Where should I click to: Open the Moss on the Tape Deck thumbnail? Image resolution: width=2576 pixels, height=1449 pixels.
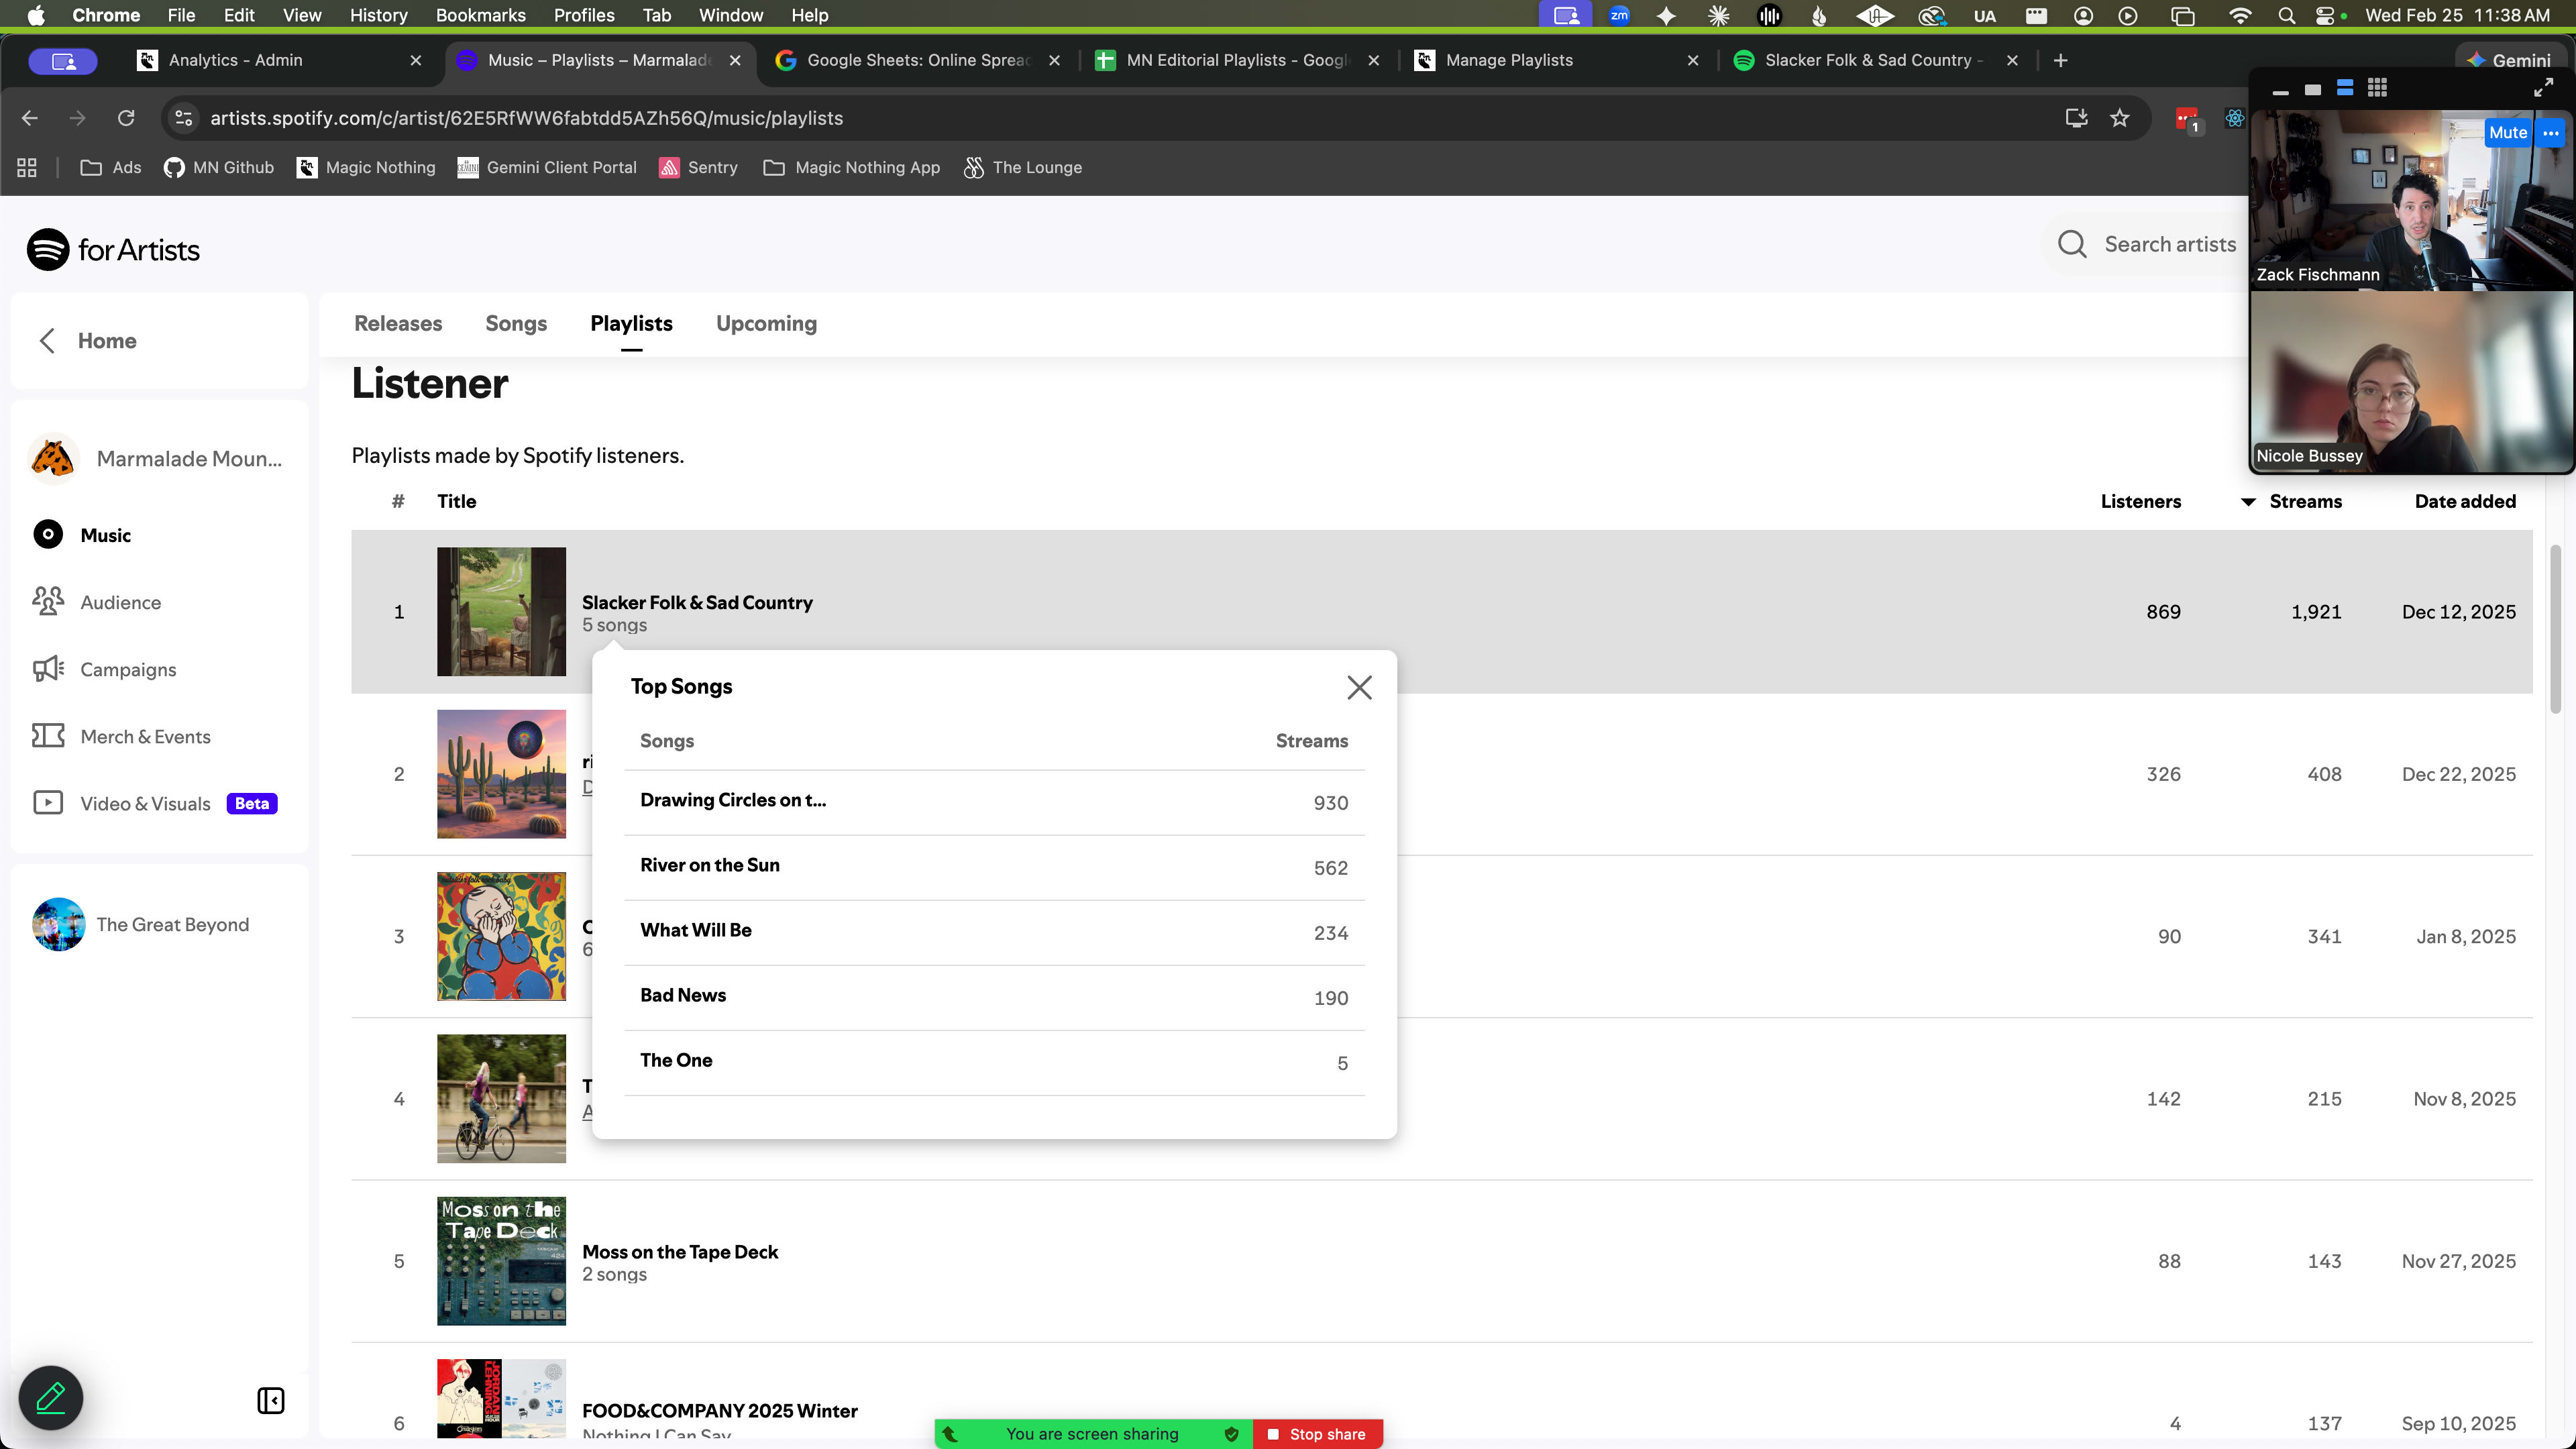coord(501,1260)
